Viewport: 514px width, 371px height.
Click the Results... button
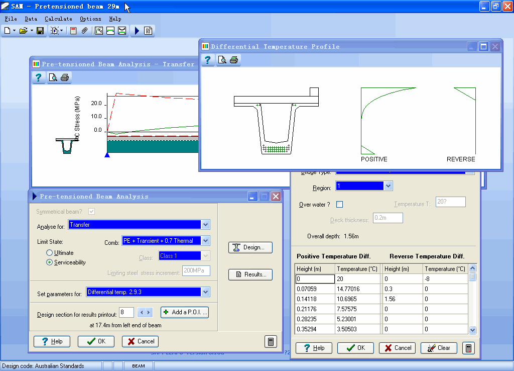[x=250, y=274]
